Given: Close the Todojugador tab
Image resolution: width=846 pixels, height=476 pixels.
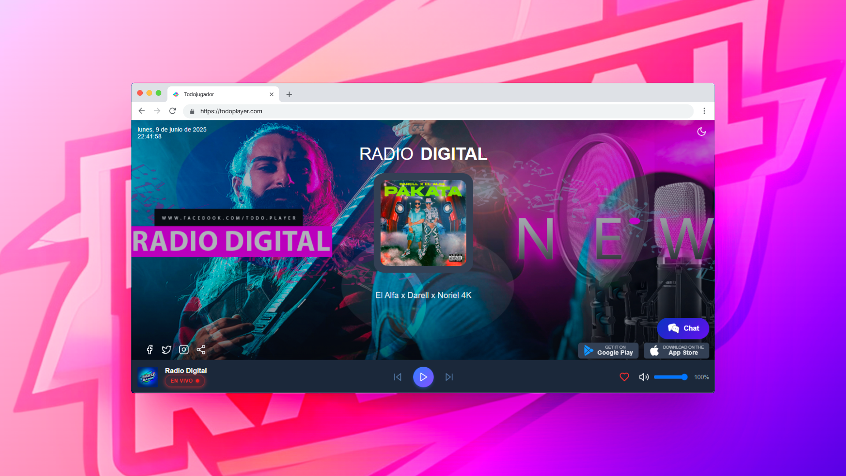Looking at the screenshot, I should coord(271,94).
